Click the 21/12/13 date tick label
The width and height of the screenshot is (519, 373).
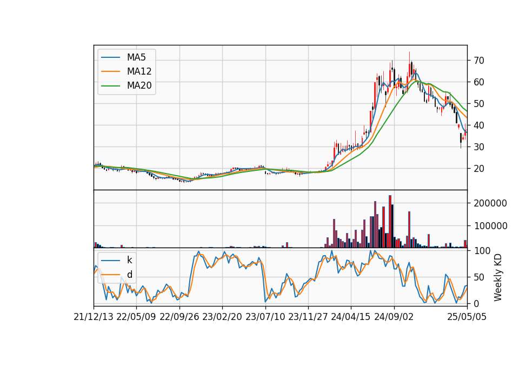[94, 317]
